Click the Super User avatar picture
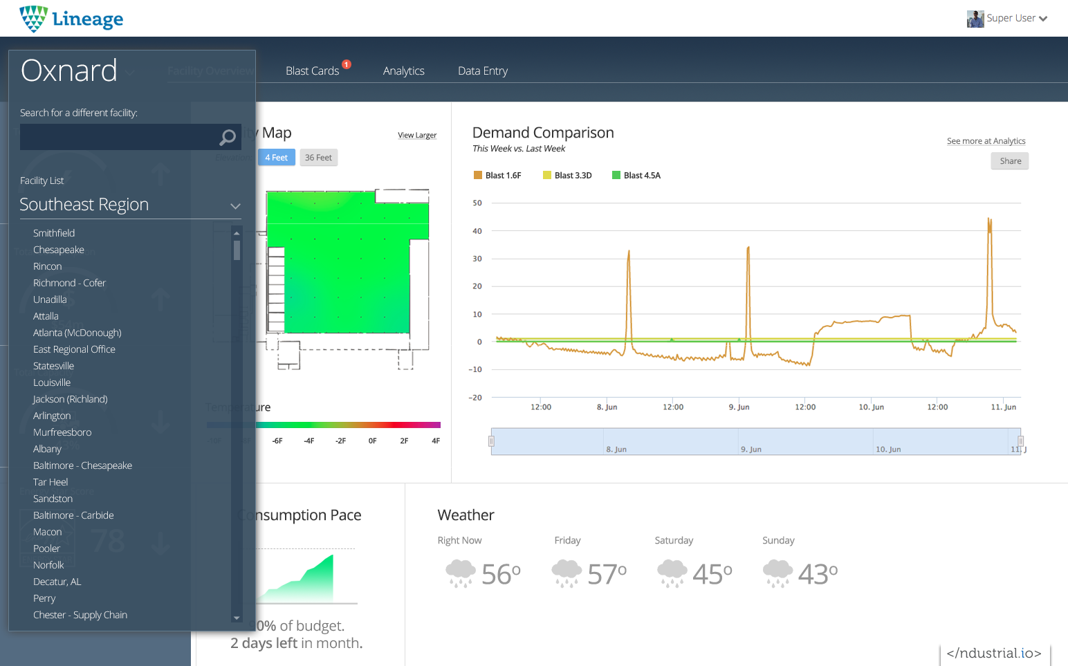This screenshot has height=666, width=1068. [x=975, y=19]
